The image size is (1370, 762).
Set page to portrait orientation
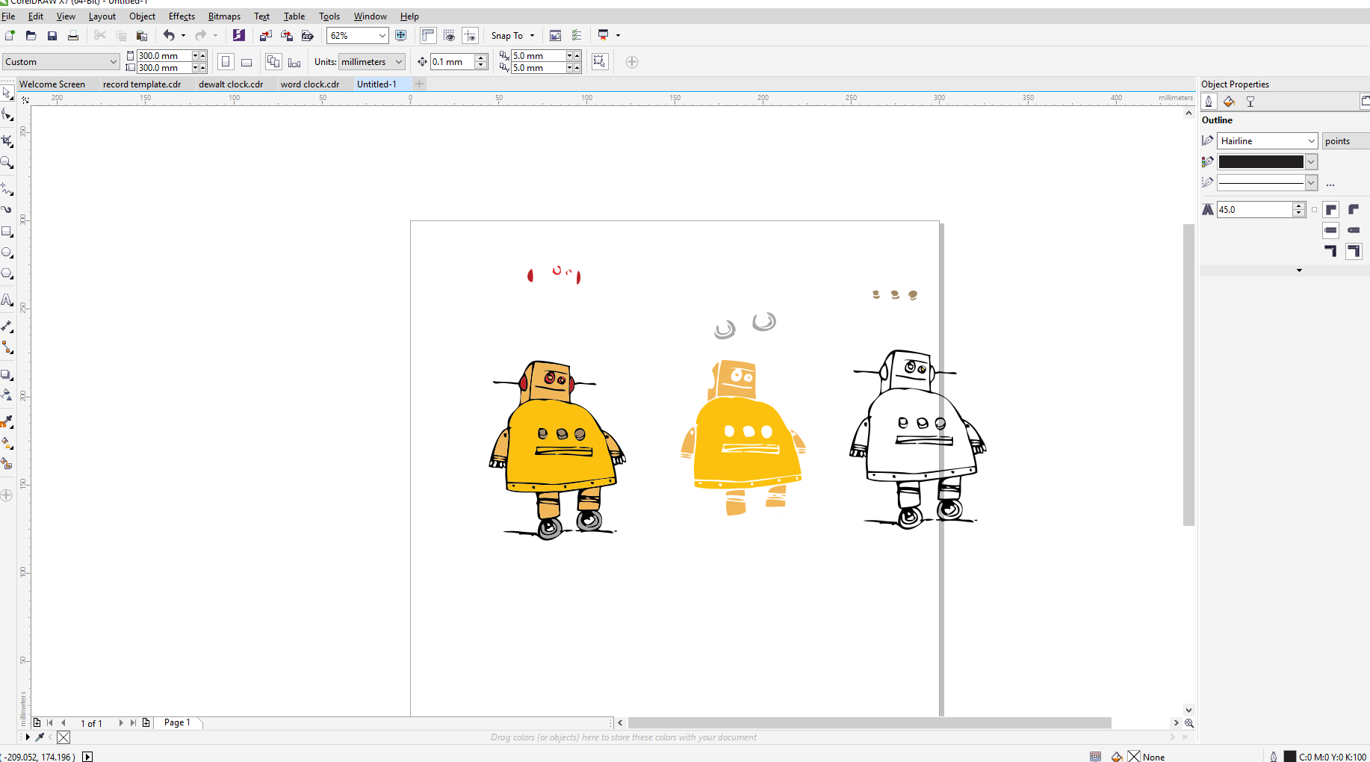click(226, 62)
